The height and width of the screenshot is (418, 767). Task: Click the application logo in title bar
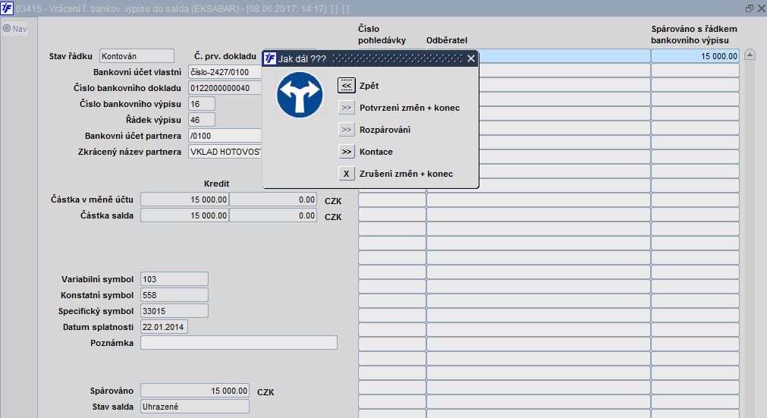[x=7, y=8]
